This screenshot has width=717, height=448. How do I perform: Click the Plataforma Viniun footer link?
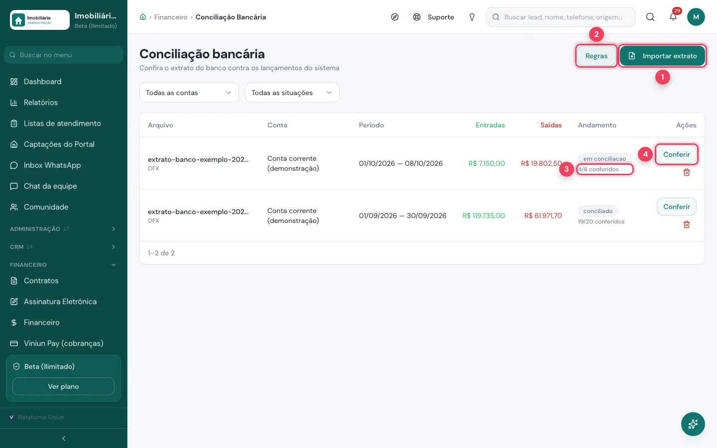click(x=37, y=417)
